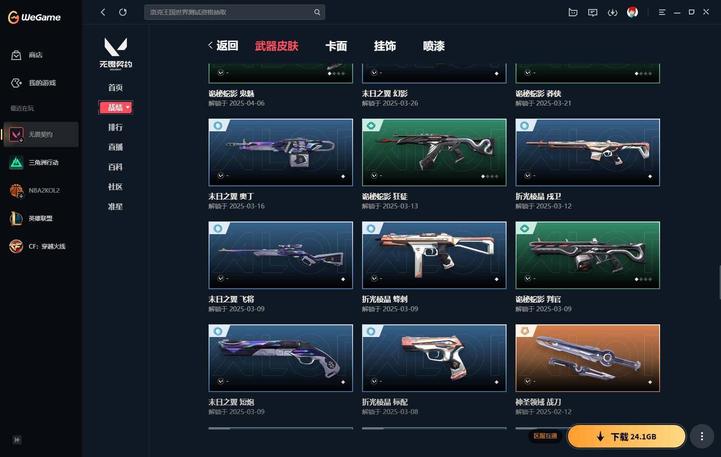721x457 pixels.
Task: Open the folder icon in the title bar
Action: pyautogui.click(x=573, y=12)
